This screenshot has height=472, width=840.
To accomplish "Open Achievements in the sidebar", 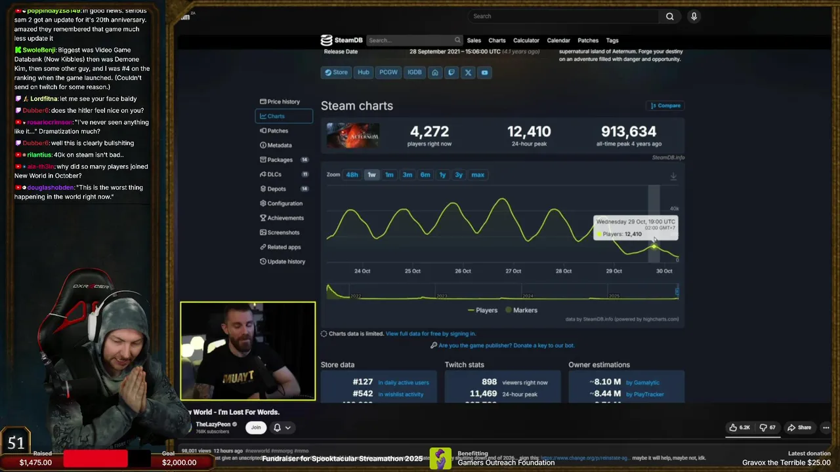I will 283,218.
